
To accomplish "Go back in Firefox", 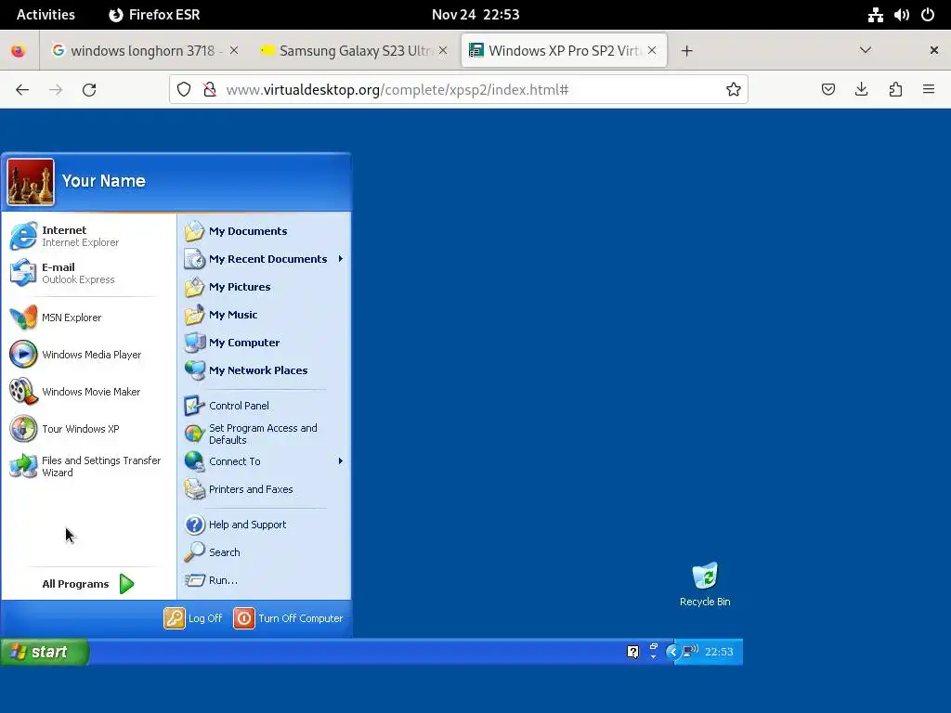I will [x=22, y=90].
